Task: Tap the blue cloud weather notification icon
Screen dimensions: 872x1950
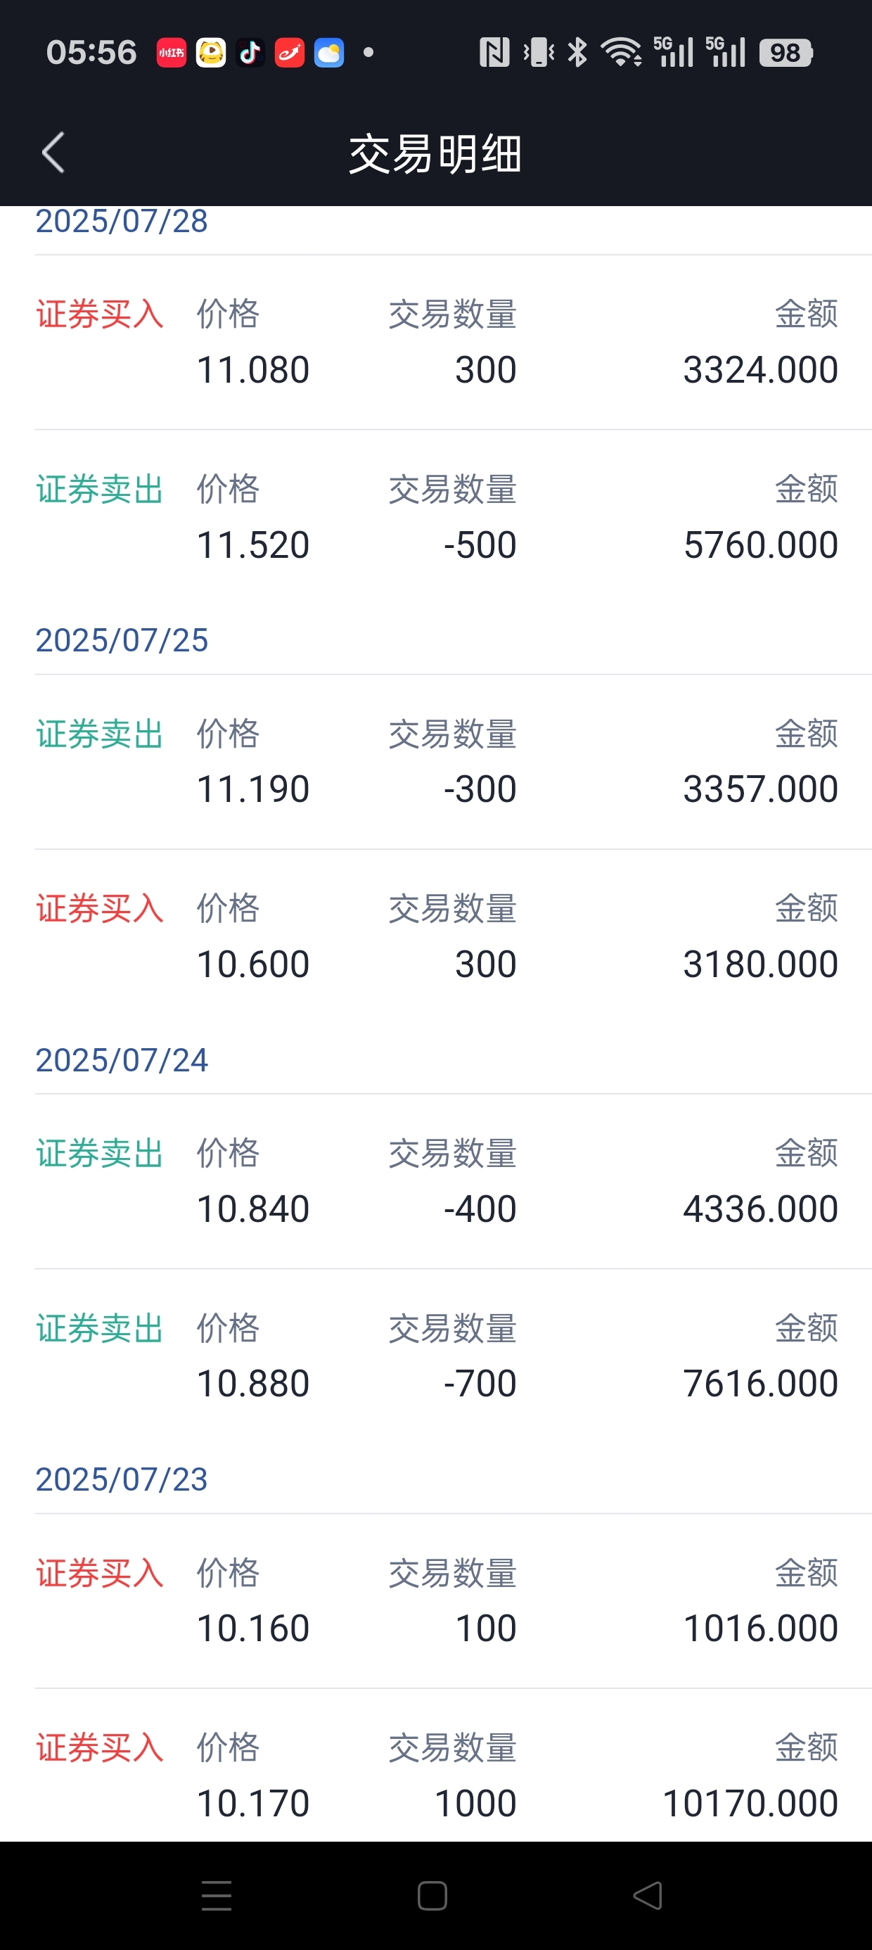Action: pyautogui.click(x=328, y=53)
